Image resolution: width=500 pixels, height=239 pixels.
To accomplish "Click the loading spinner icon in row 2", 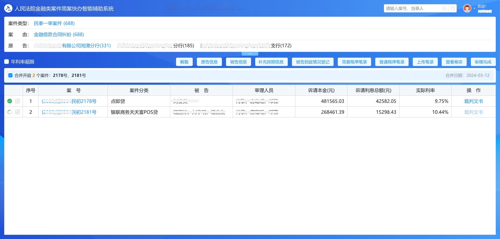I will (x=10, y=112).
